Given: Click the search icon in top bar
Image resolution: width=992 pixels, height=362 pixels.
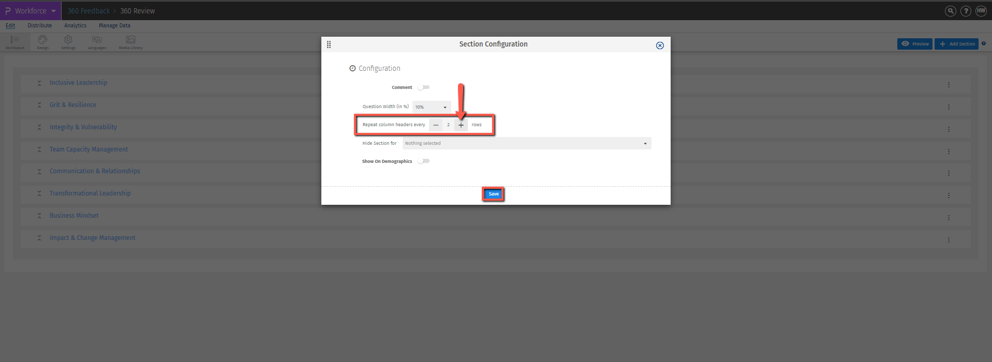Looking at the screenshot, I should (x=951, y=11).
